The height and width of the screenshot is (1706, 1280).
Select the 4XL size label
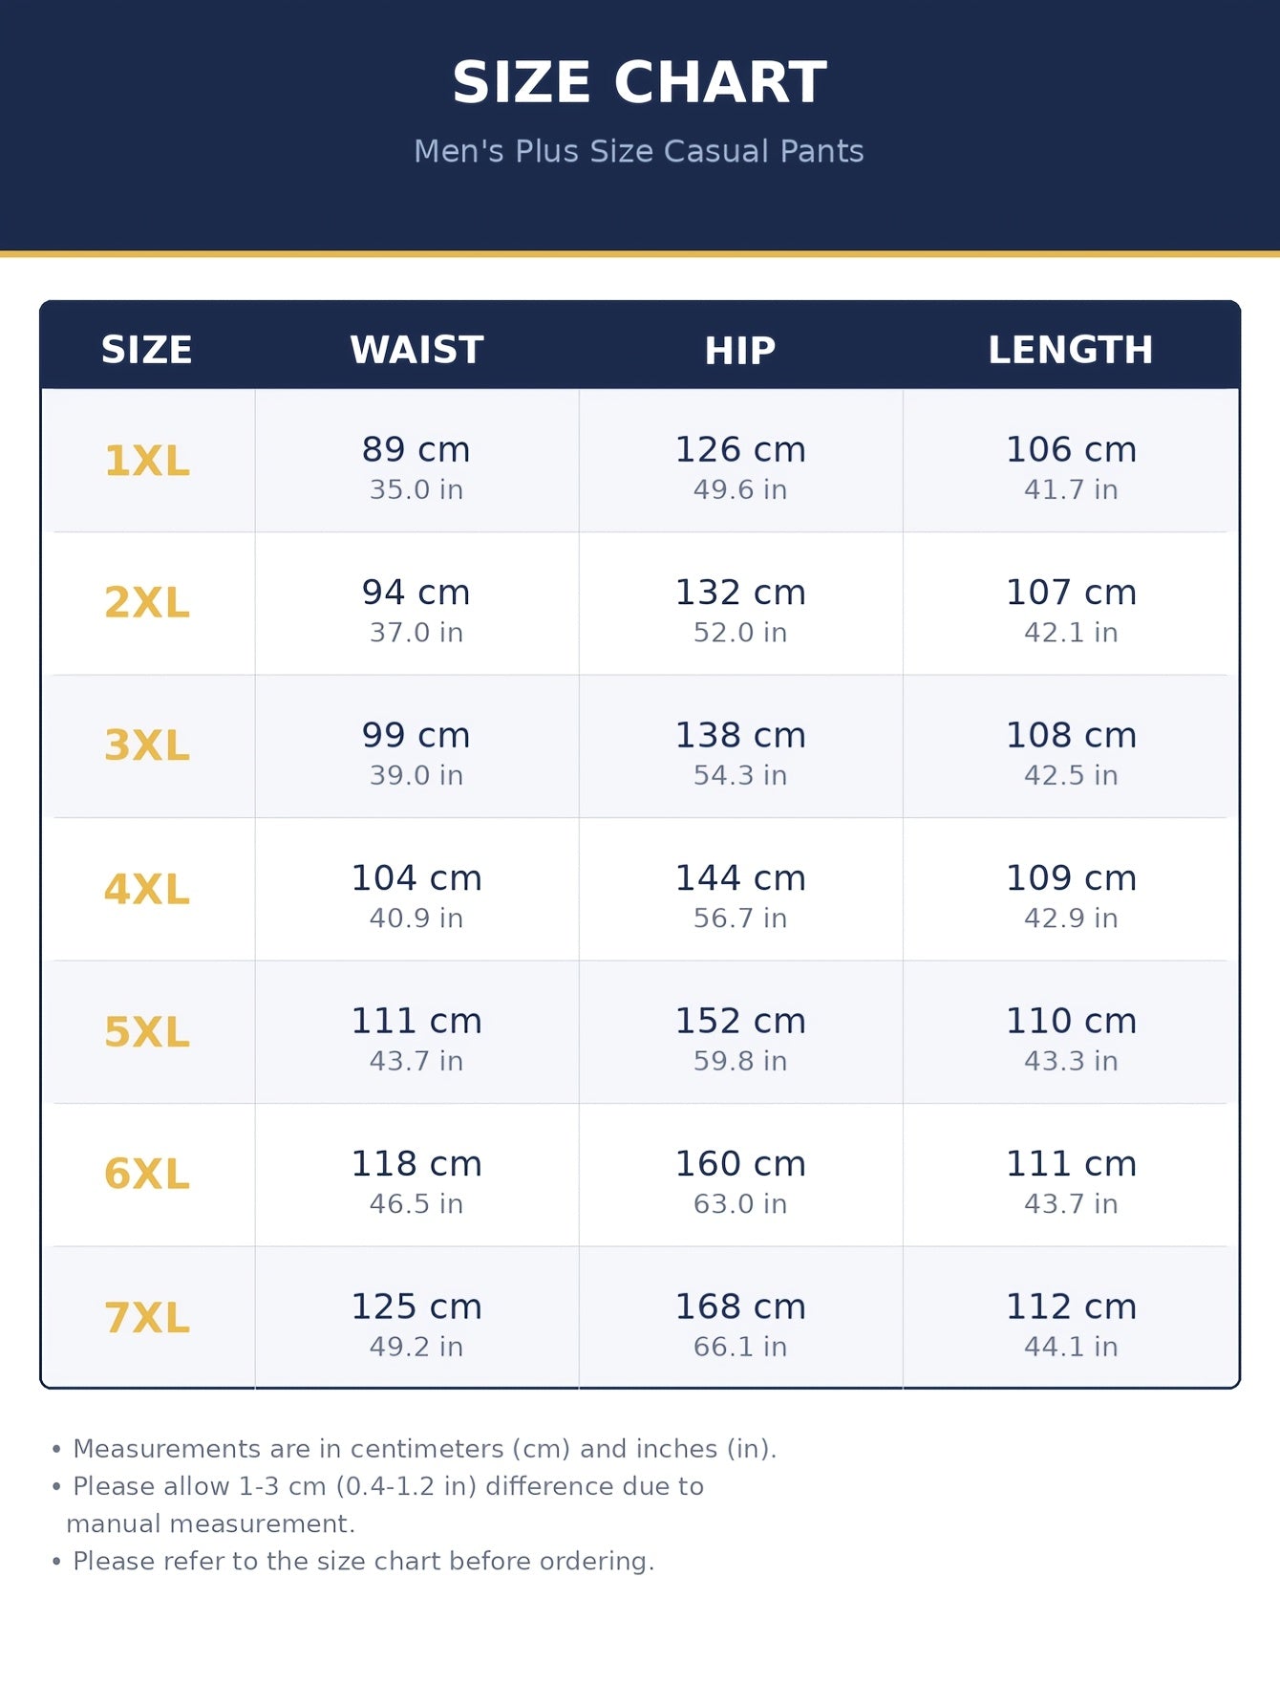click(147, 889)
